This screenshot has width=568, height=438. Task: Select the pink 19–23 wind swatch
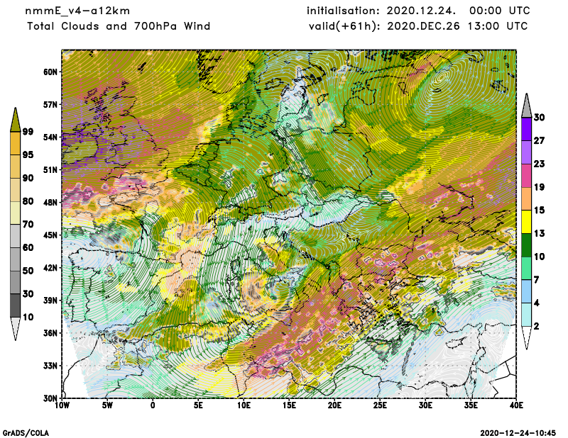point(526,175)
